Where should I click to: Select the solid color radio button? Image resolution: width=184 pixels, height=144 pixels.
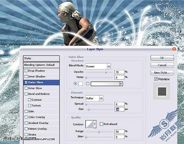(75, 84)
